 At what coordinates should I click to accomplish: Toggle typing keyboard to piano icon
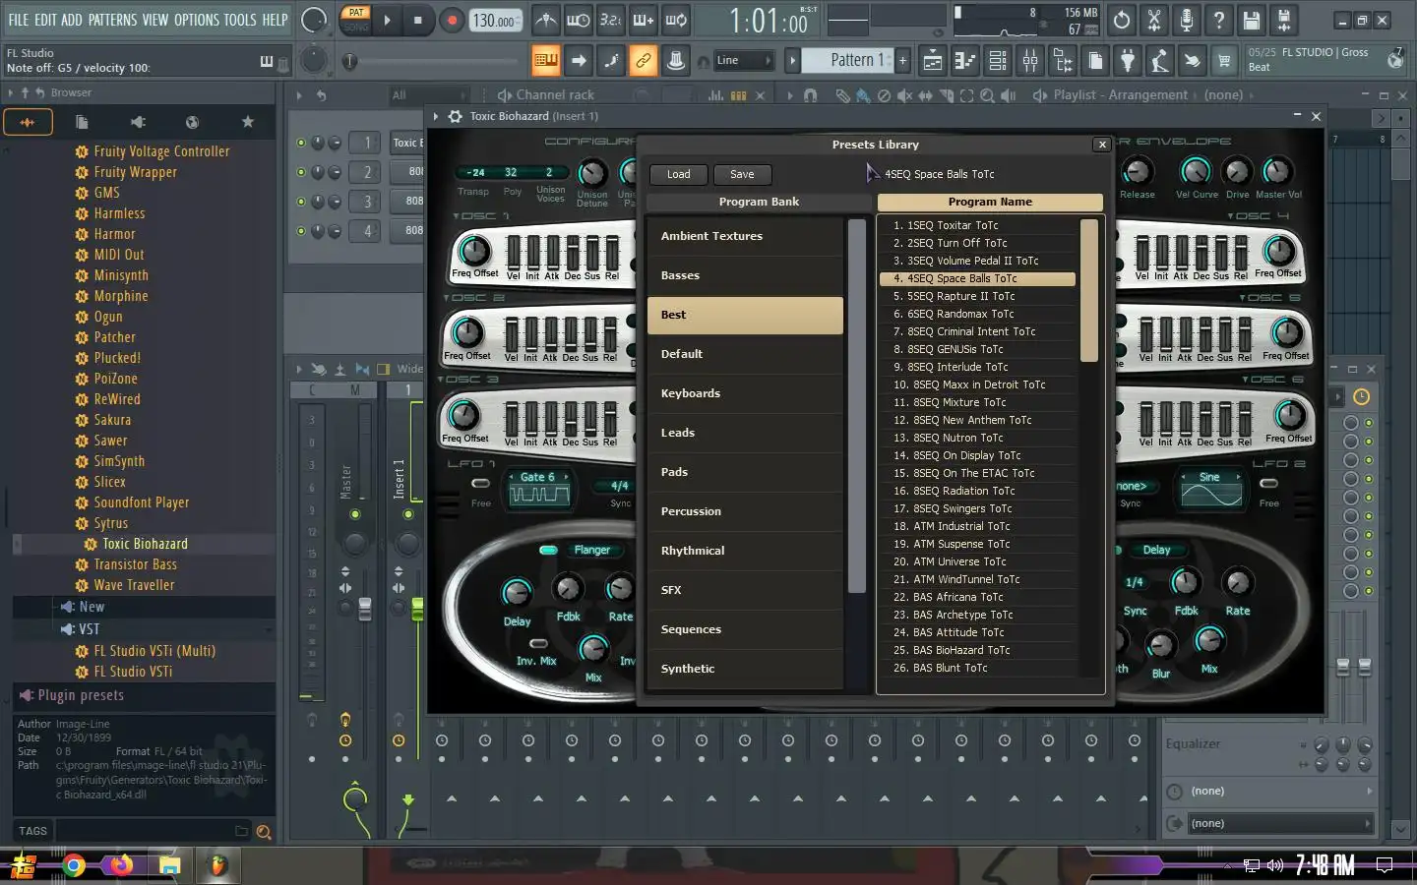tap(545, 61)
